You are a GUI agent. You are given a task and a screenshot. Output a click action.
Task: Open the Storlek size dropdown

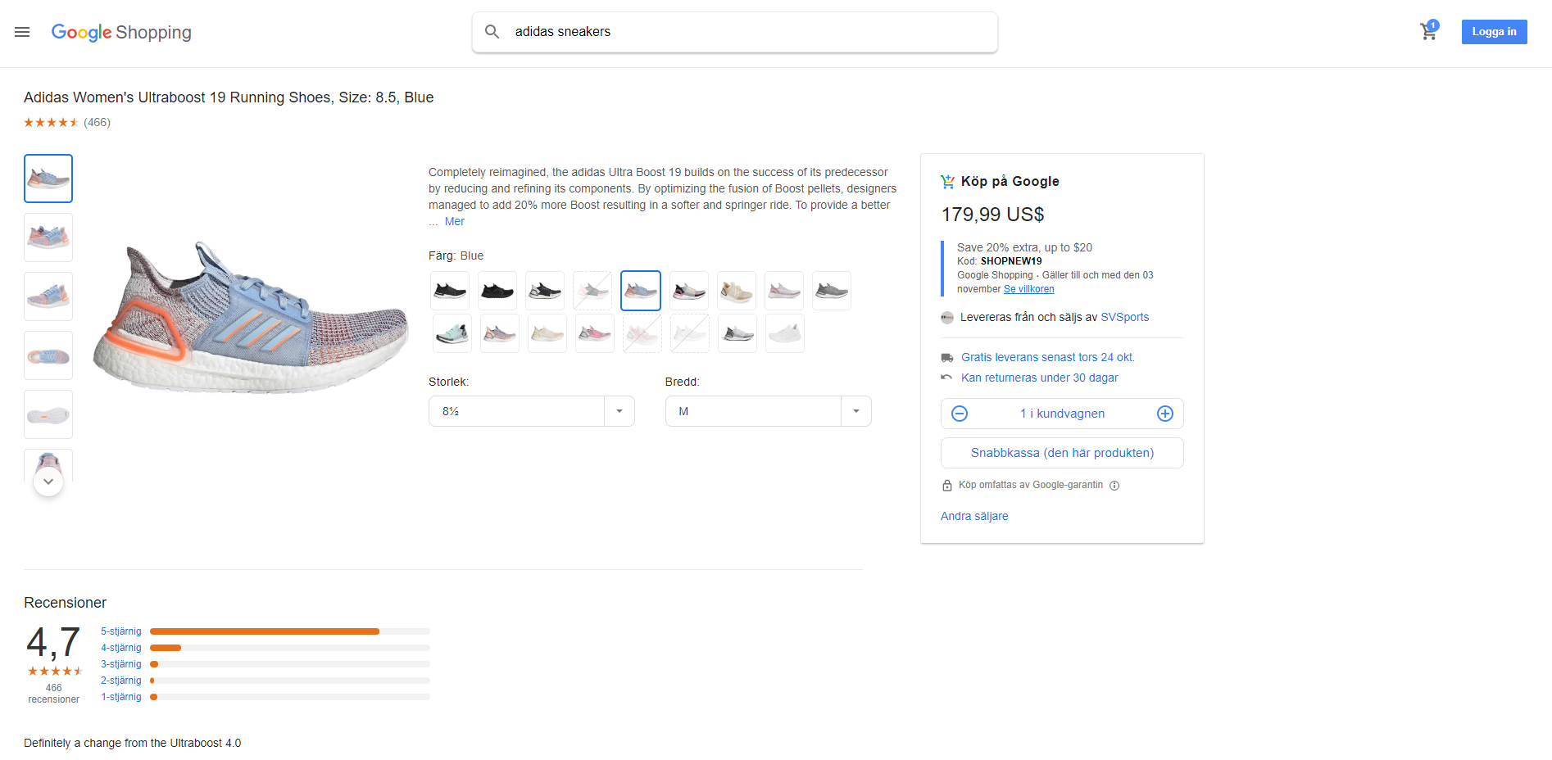(x=532, y=411)
